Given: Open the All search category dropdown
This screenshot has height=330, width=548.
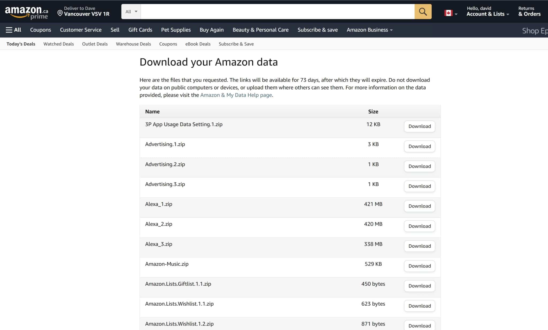Looking at the screenshot, I should 131,11.
